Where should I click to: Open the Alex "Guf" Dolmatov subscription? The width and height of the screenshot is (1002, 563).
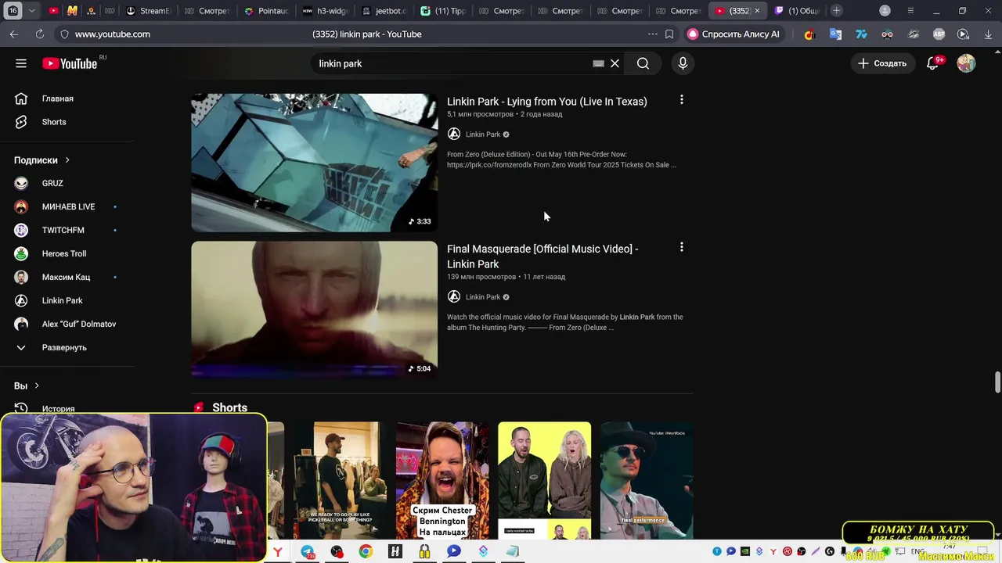pyautogui.click(x=78, y=324)
